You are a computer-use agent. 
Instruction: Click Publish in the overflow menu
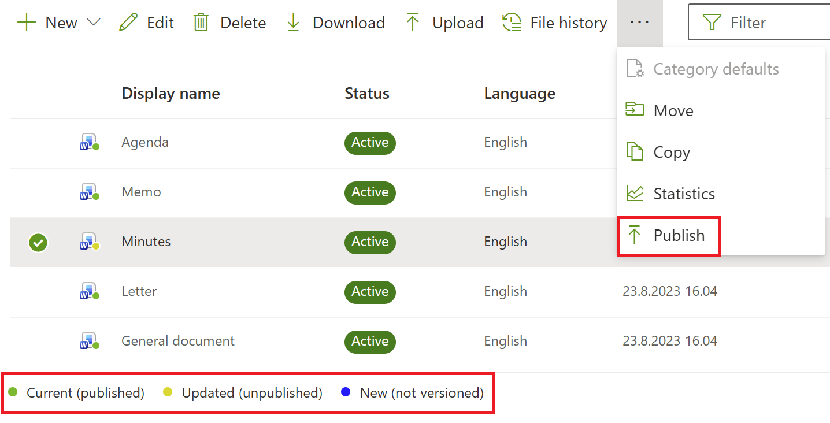(x=679, y=235)
